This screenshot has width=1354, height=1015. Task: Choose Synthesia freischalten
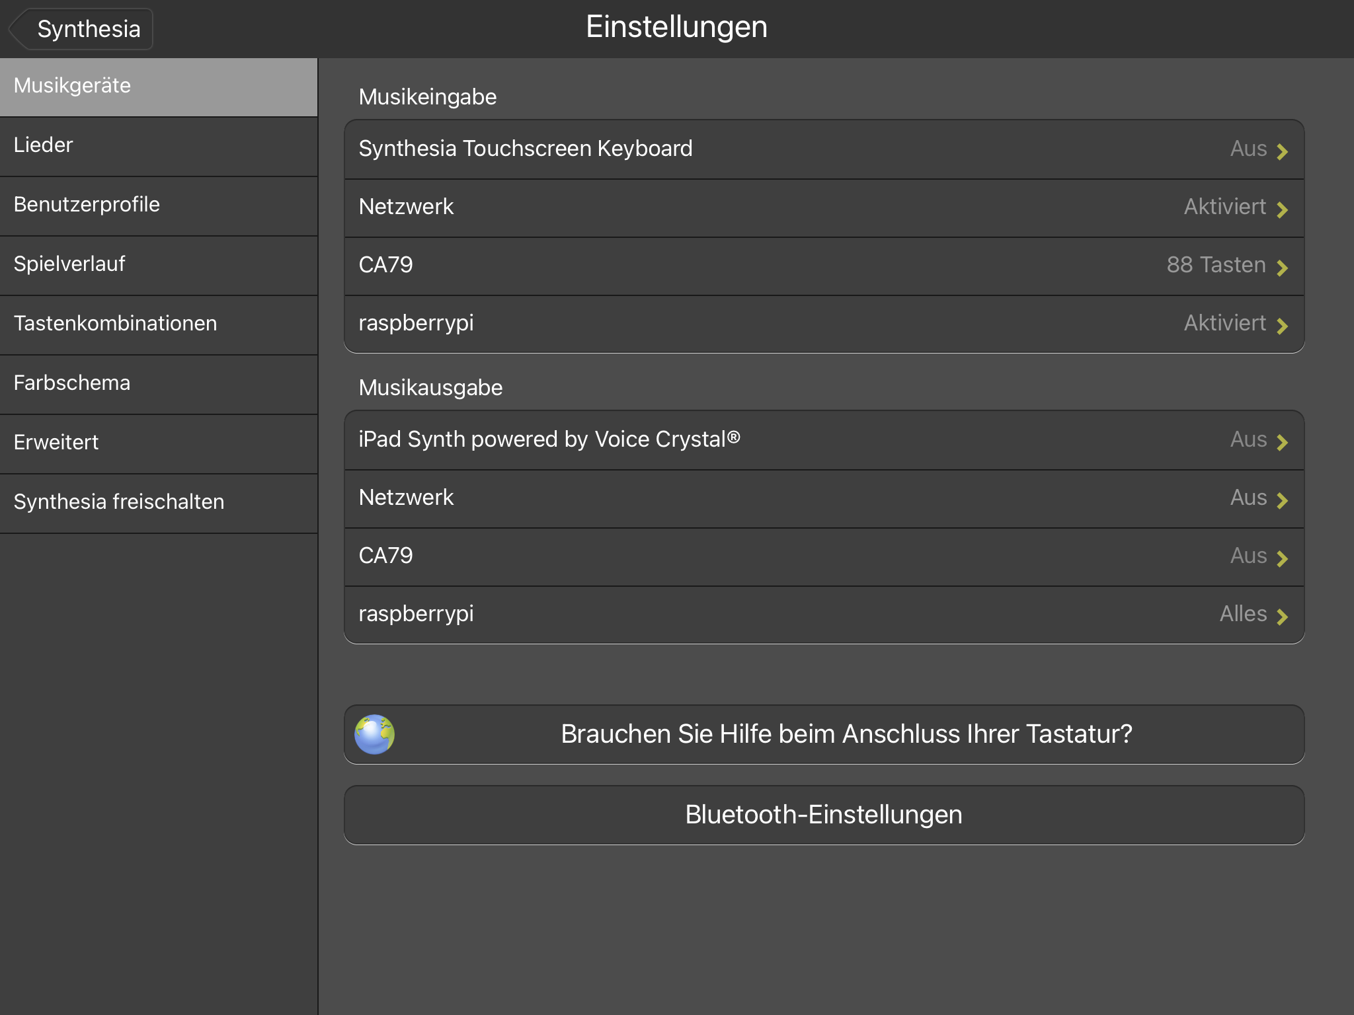click(x=159, y=504)
